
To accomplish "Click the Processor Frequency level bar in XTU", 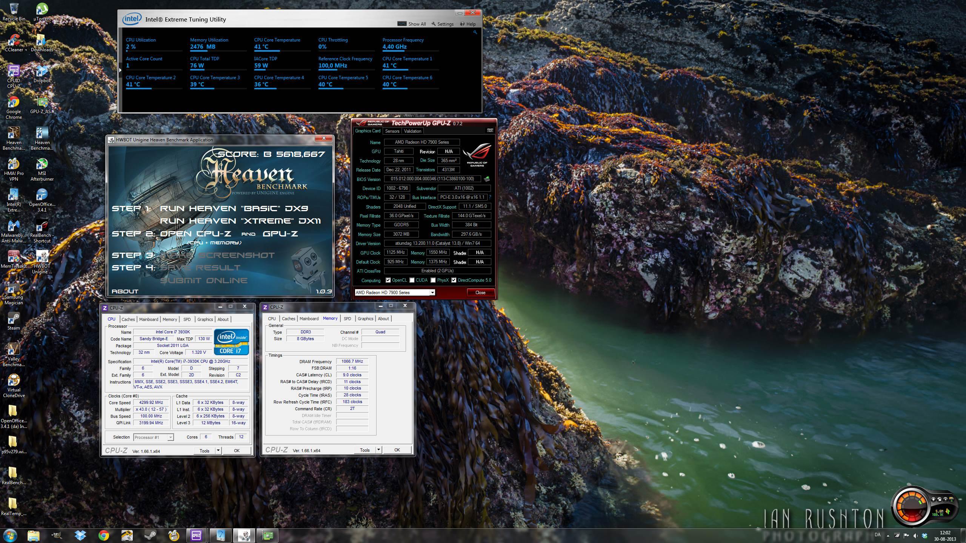I will pyautogui.click(x=411, y=51).
